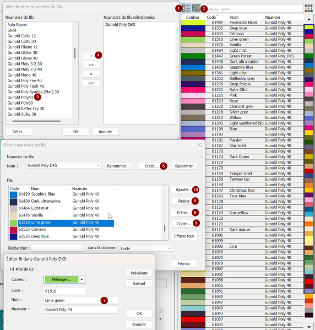Click the Suivant button

click(139, 284)
